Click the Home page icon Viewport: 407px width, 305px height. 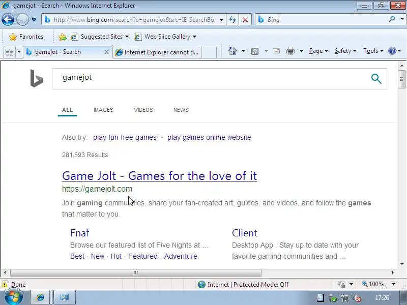tap(232, 51)
